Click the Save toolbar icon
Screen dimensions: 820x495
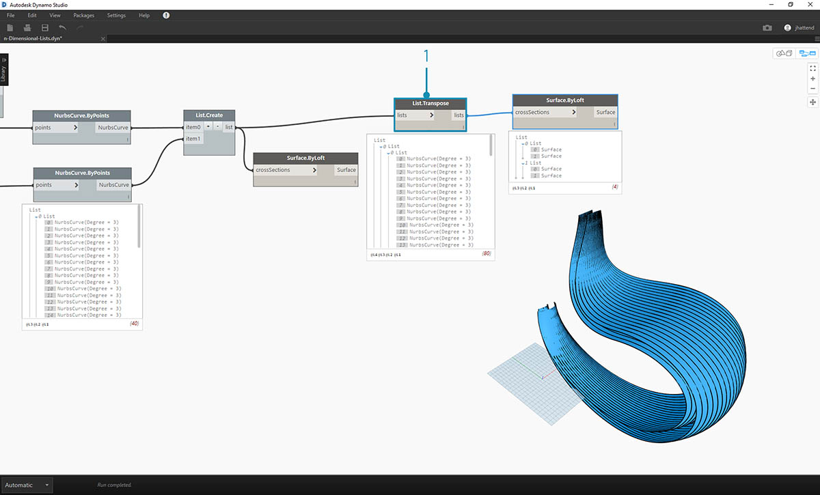(45, 28)
